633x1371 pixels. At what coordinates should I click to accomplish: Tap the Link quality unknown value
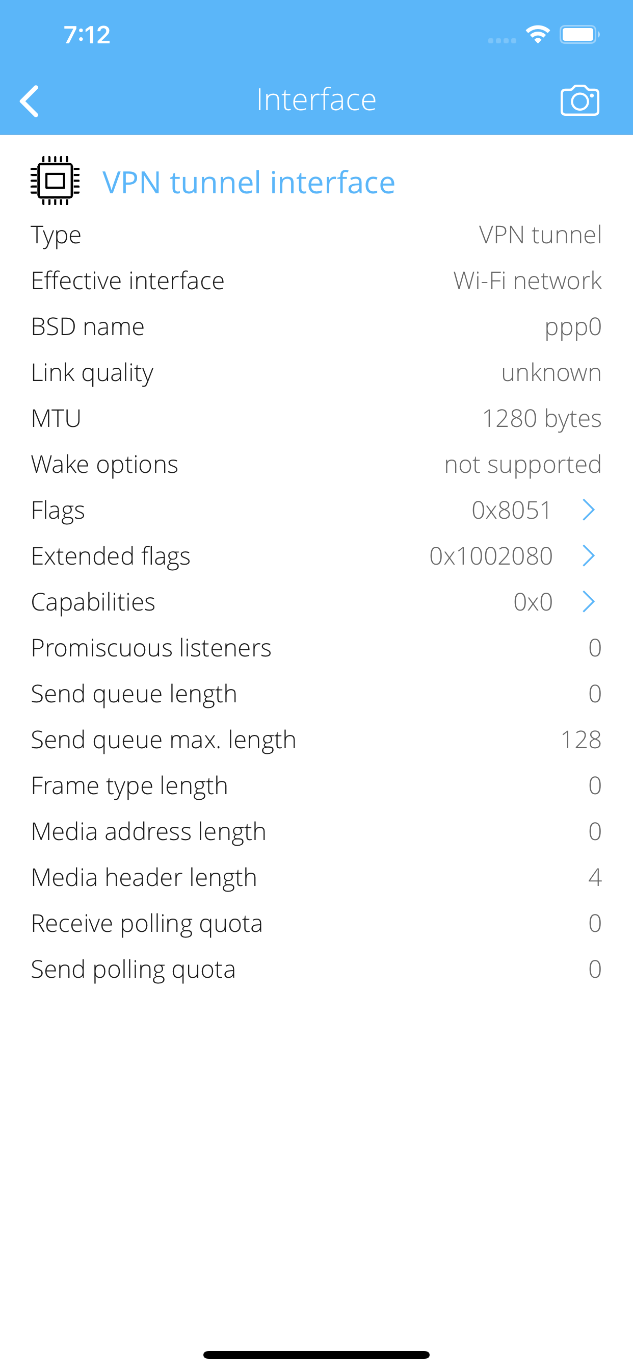pos(551,372)
